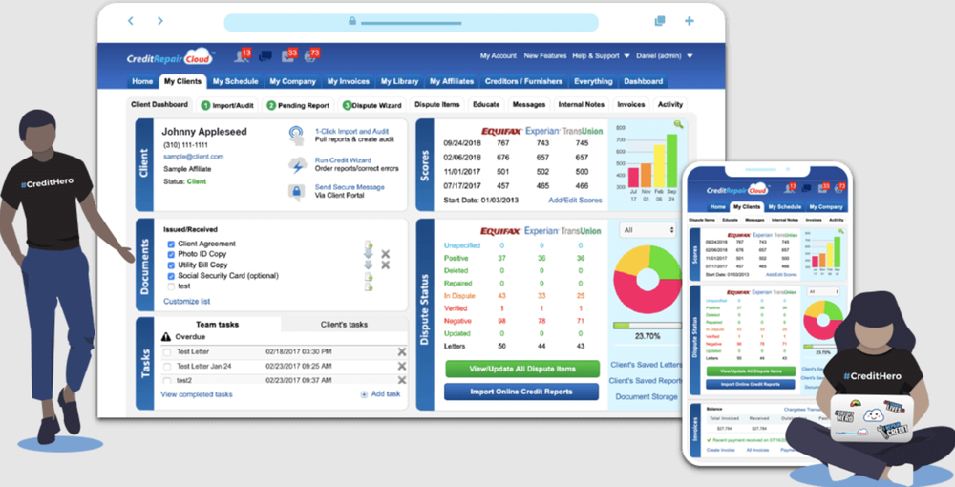Check the test document checkbox
Viewport: 955px width, 487px height.
click(171, 286)
